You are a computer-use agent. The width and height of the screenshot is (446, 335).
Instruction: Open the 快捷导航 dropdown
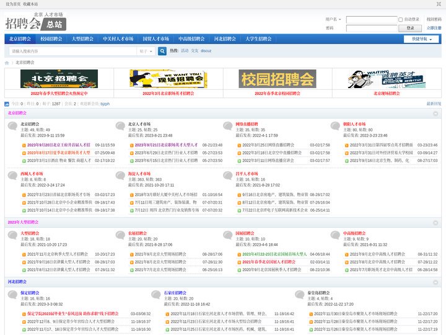point(425,38)
